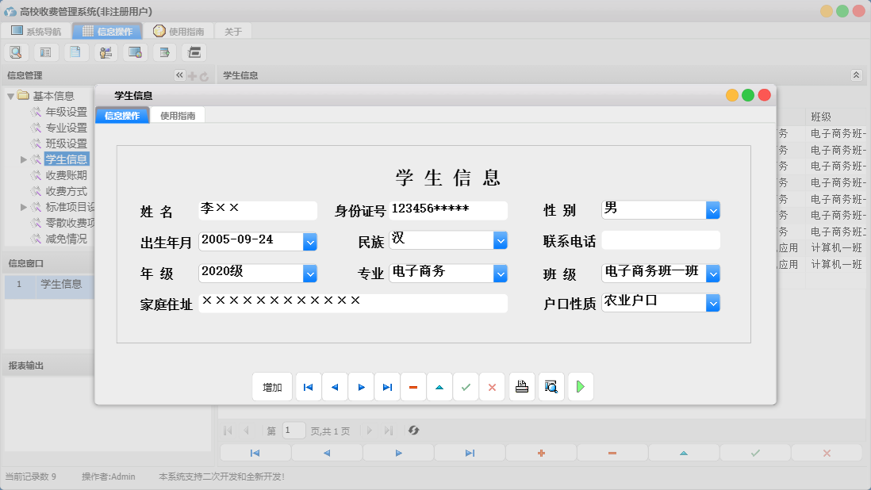Open the 性别 gender dropdown
The image size is (871, 490).
[x=712, y=209]
